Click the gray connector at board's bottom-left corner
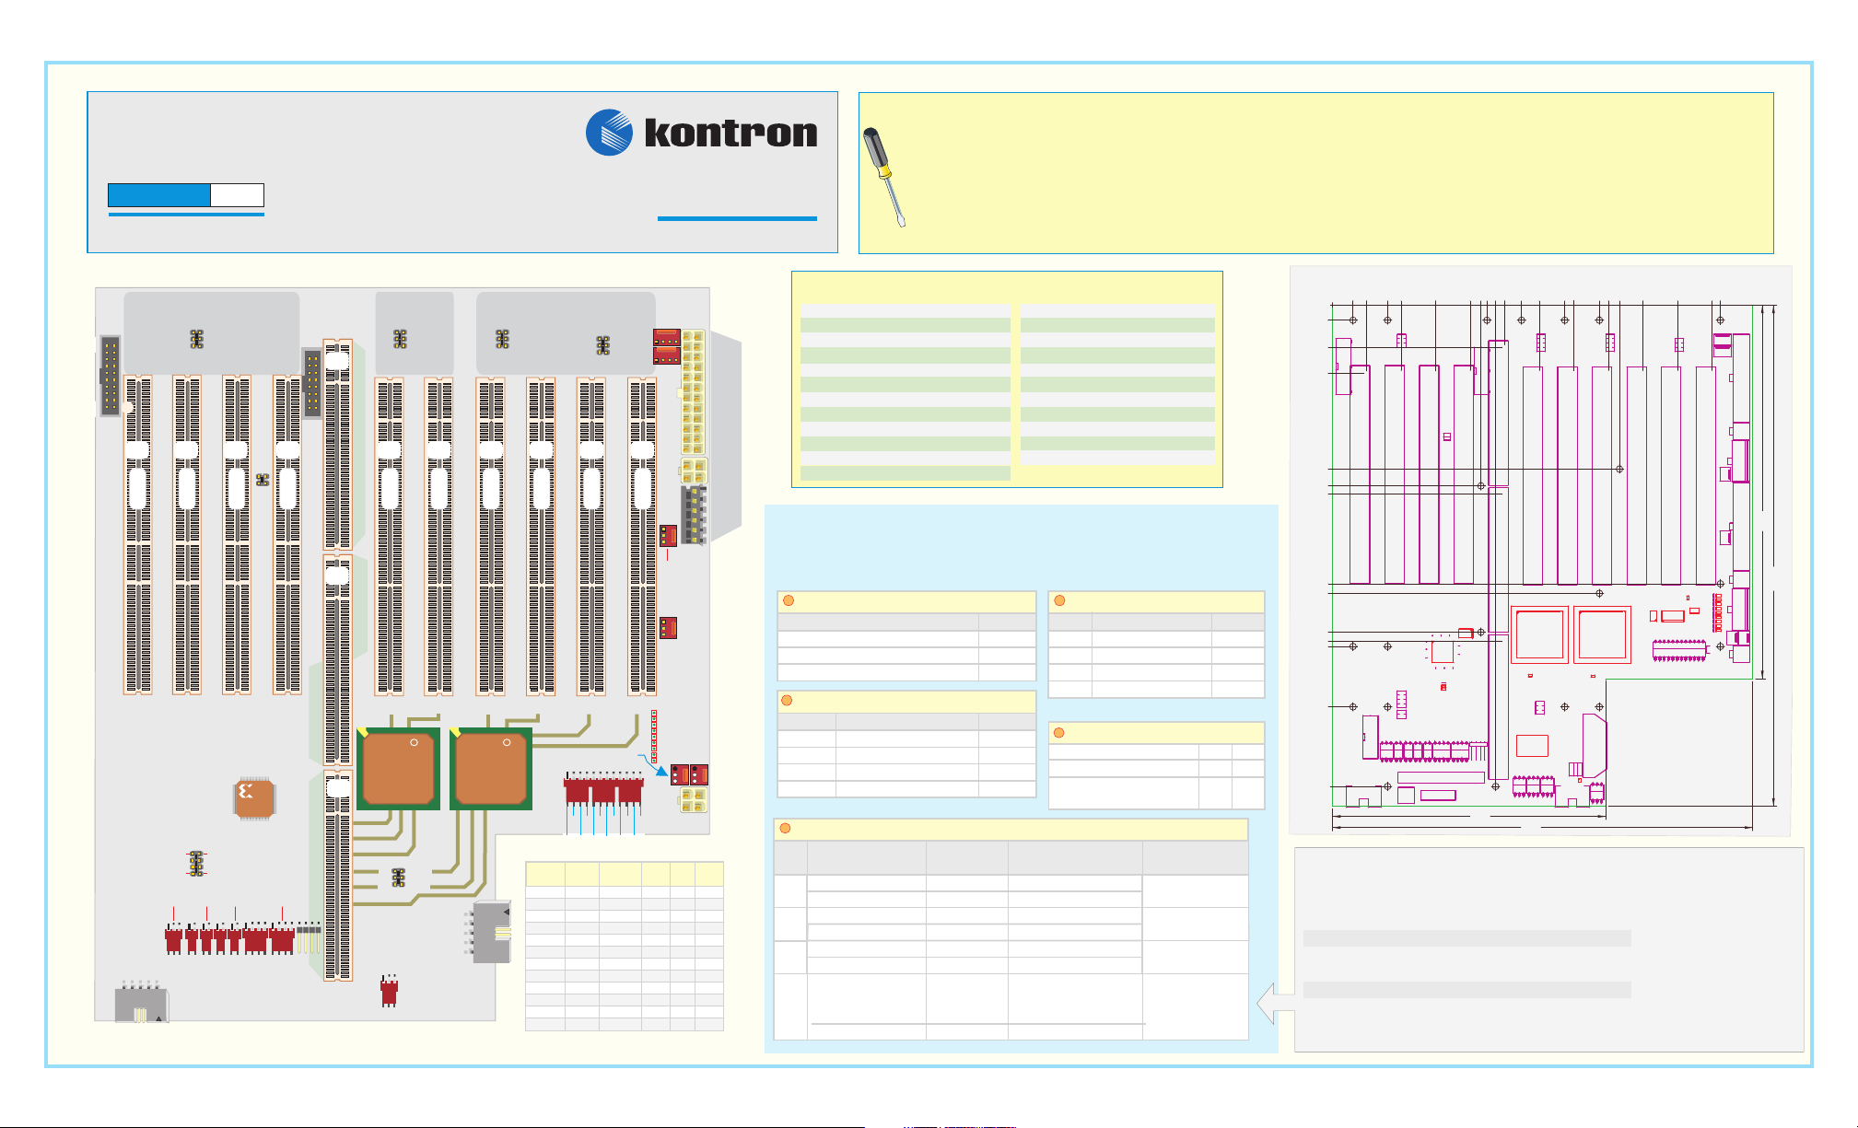This screenshot has height=1128, width=1858. pyautogui.click(x=141, y=1005)
